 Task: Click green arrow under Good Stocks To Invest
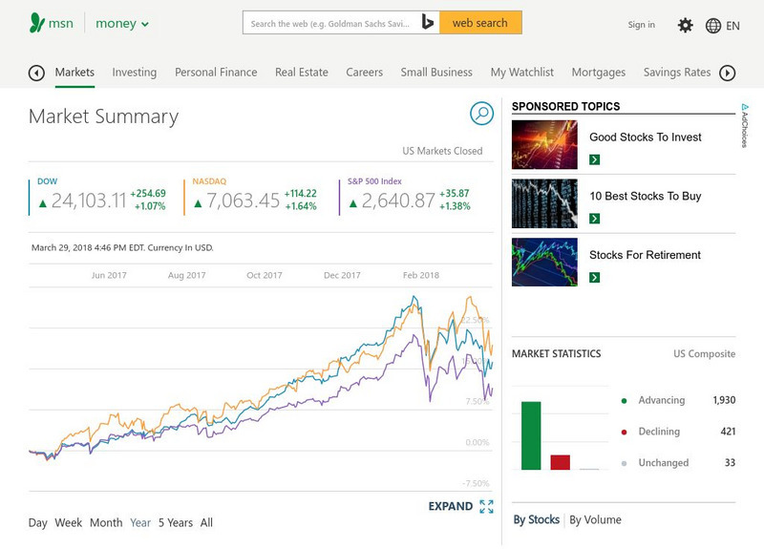point(594,159)
